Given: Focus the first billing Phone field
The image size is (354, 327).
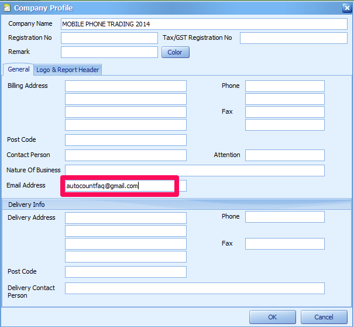Looking at the screenshot, I should (285, 86).
